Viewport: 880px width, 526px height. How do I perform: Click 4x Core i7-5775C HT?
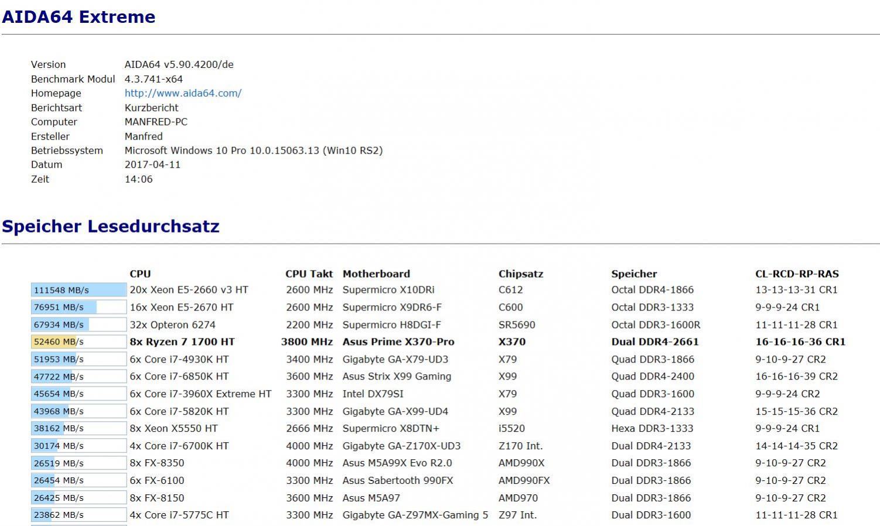pyautogui.click(x=179, y=515)
